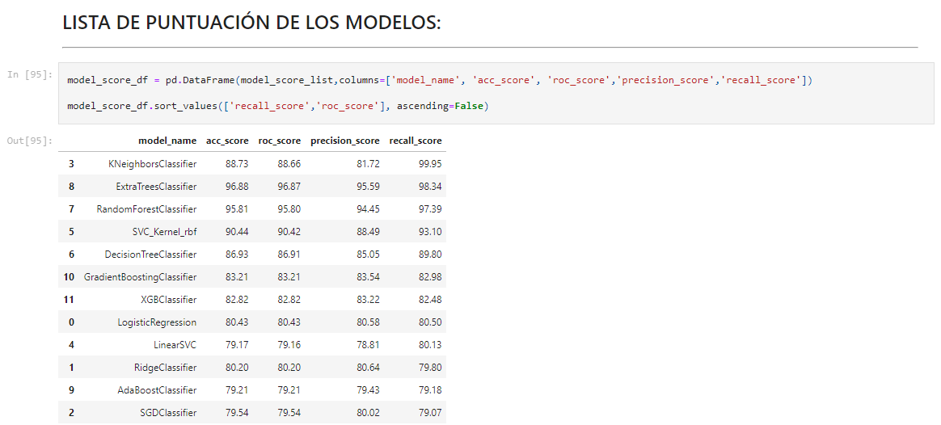Select the ExtraTreesClassifier model name cell

click(156, 187)
